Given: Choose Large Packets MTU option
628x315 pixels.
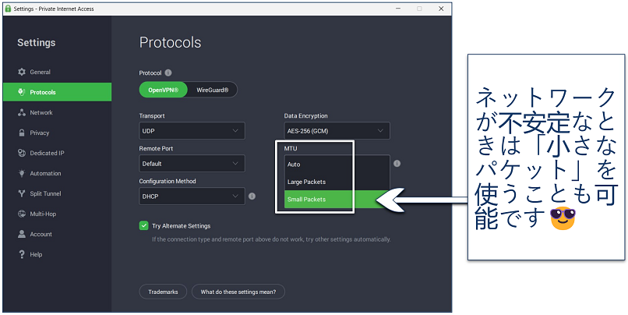Looking at the screenshot, I should (337, 182).
